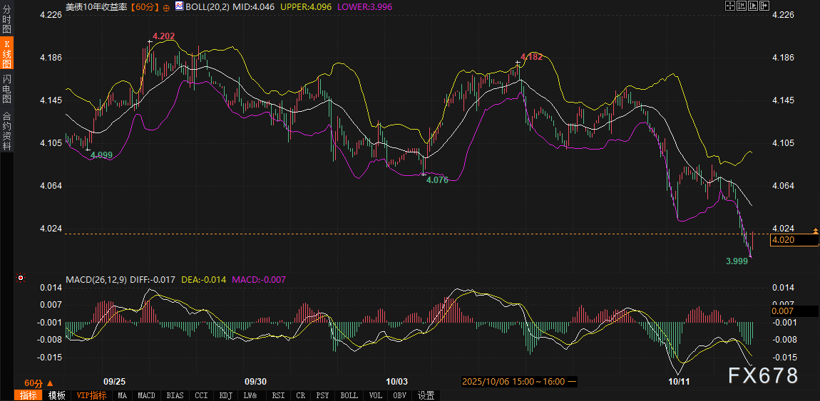Open 设置 in the bottom indicator bar
This screenshot has height=401, width=820.
click(426, 395)
